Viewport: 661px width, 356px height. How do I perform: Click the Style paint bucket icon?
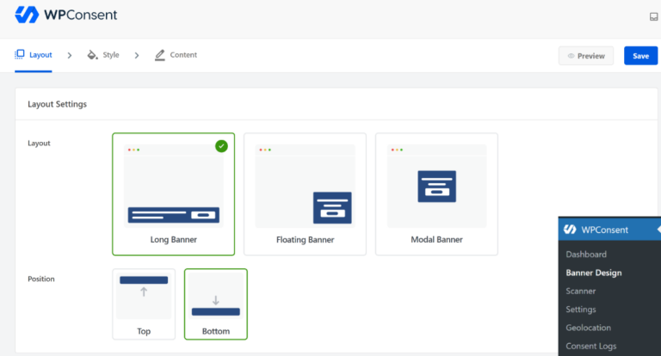coord(92,55)
